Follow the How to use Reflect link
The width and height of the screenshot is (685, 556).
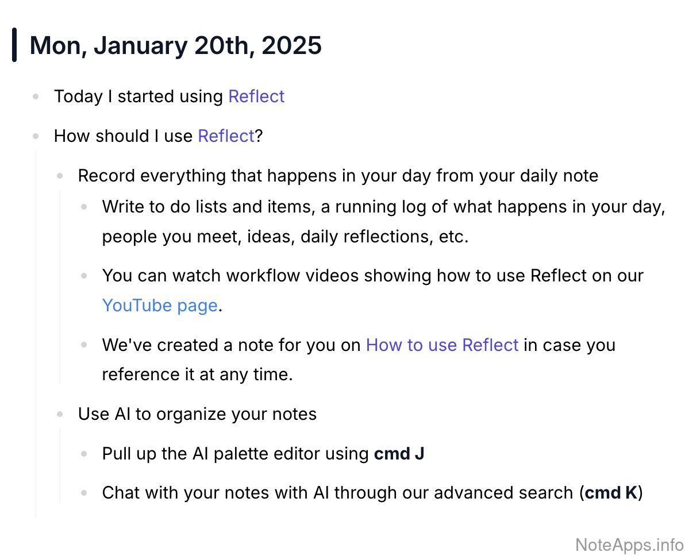coord(442,345)
